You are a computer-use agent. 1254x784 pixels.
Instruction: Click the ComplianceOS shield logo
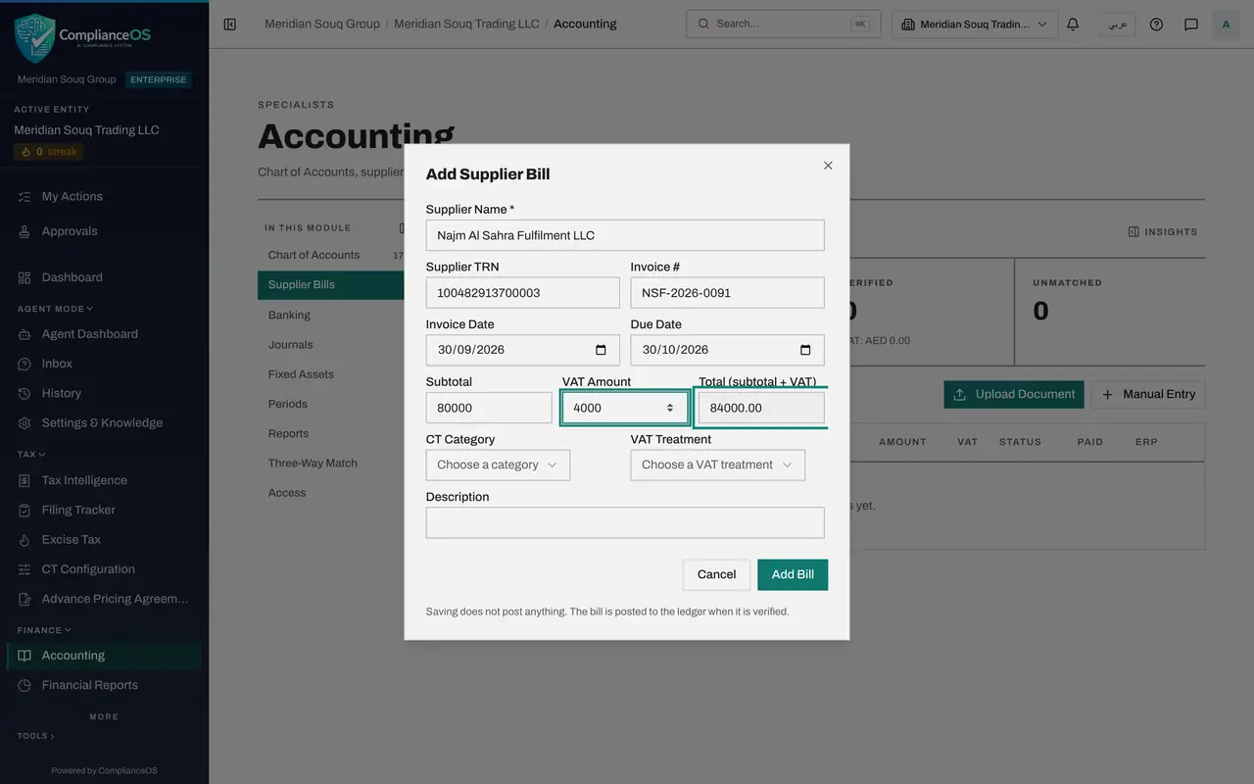(x=35, y=37)
